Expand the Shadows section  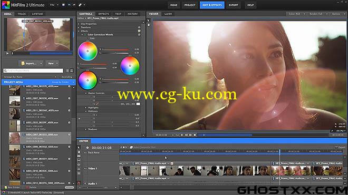pos(86,129)
